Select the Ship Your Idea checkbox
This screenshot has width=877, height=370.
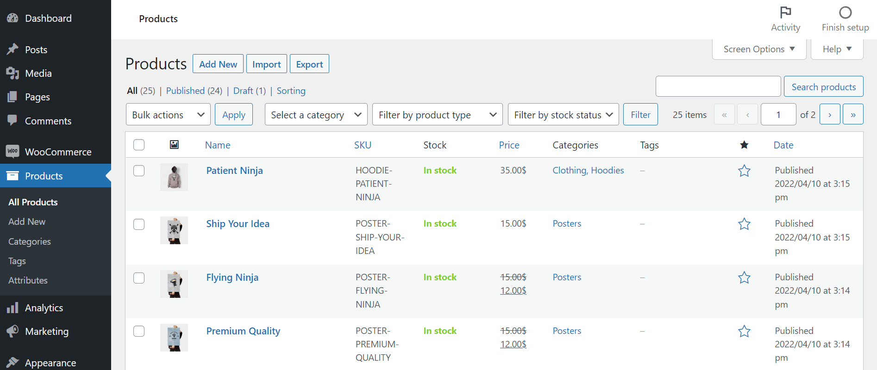coord(139,224)
